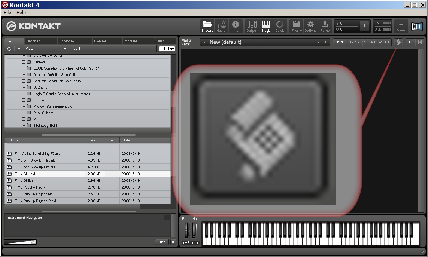428x257 pixels.
Task: Select file F 11V Gl S.nki
Action: [88, 180]
